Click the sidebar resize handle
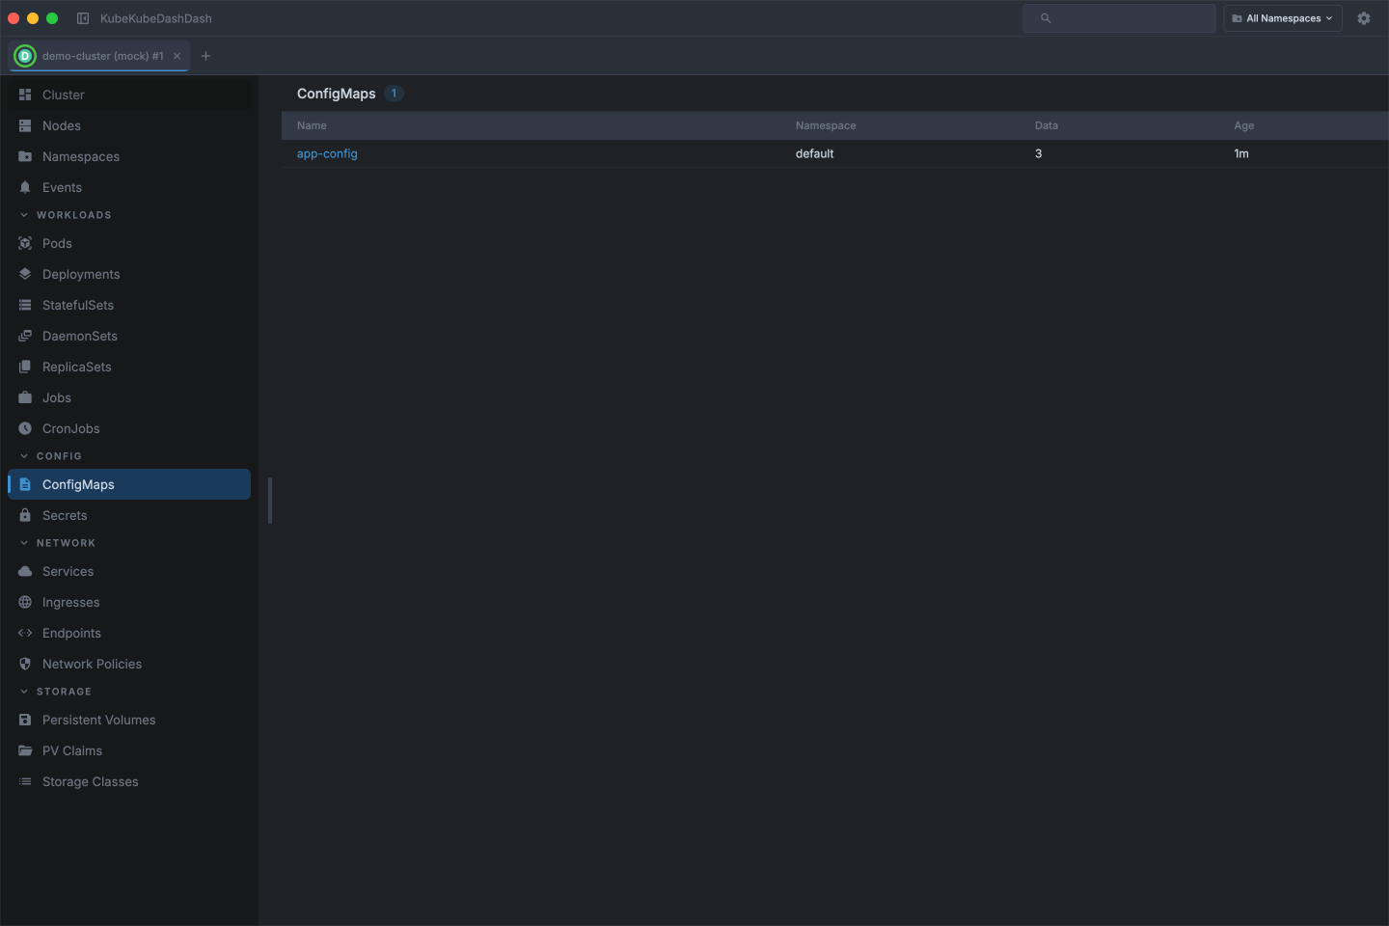 tap(270, 501)
